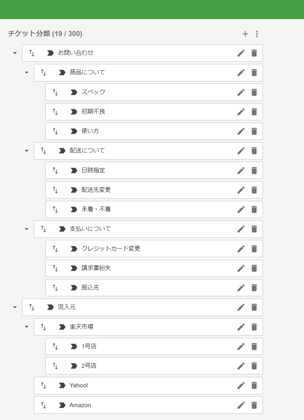Viewport: 304px width, 420px height.
Task: Collapse the 支払いについて subtree
Action: pyautogui.click(x=26, y=229)
